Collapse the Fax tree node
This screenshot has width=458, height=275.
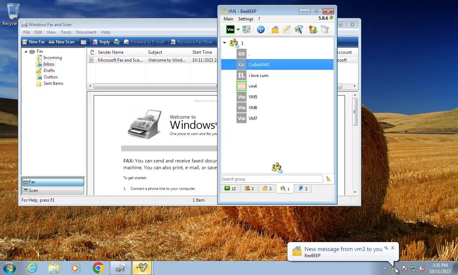click(26, 51)
